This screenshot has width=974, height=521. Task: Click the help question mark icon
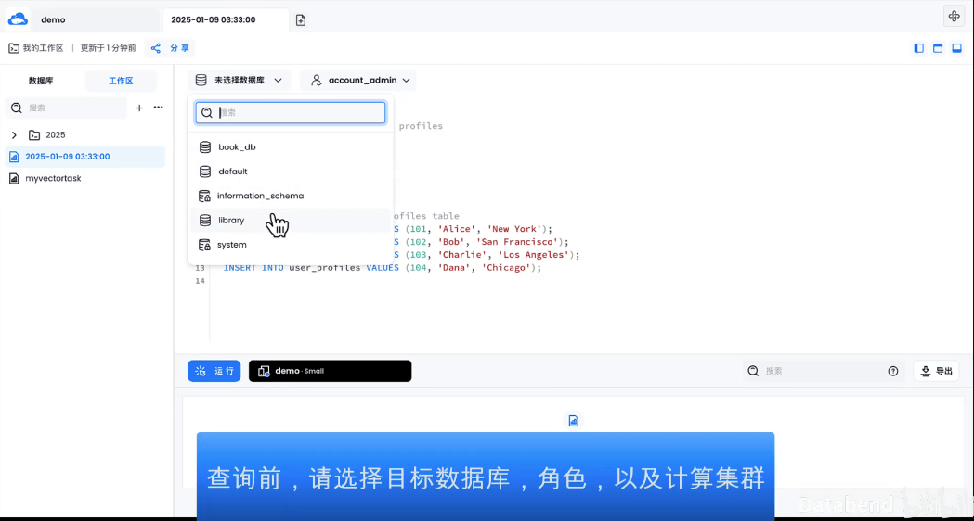pyautogui.click(x=893, y=371)
